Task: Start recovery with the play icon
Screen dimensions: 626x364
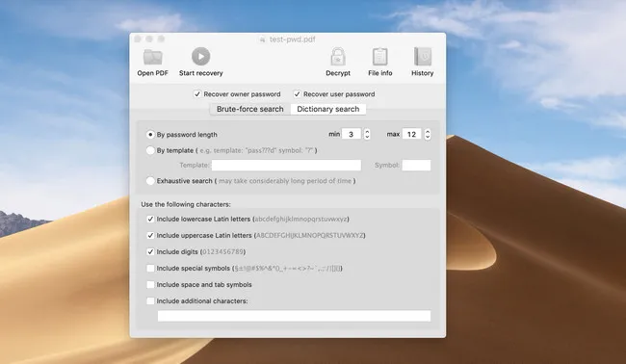Action: point(201,56)
